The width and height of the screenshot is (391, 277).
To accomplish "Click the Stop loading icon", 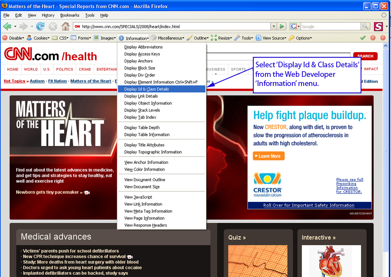I will [53, 26].
